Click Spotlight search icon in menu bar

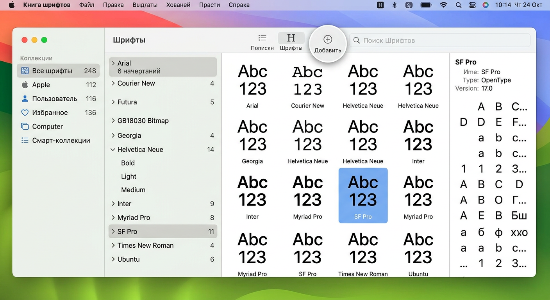click(x=458, y=5)
